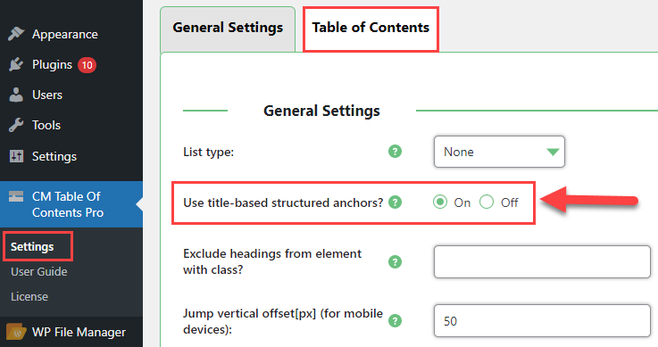Click the Exclude headings class input field

click(542, 262)
